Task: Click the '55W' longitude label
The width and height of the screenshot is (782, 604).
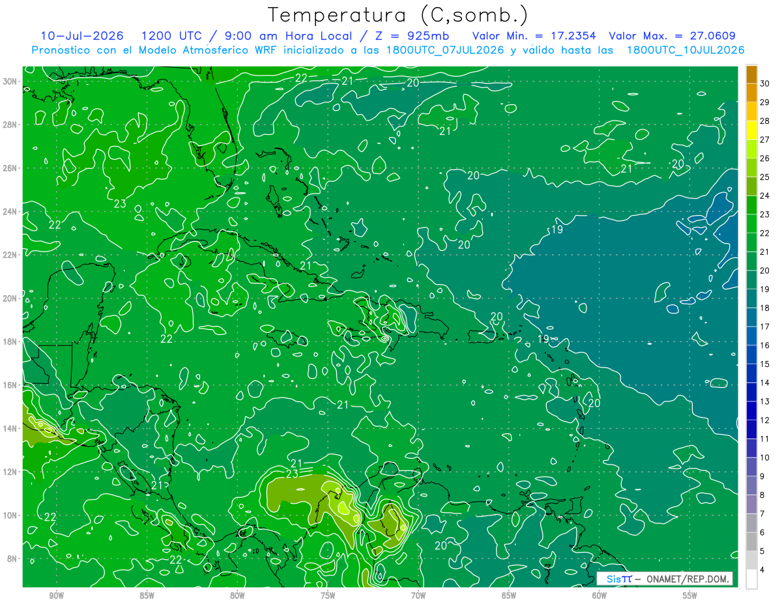Action: [x=689, y=596]
